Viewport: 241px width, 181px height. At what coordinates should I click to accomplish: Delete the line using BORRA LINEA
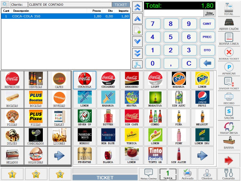229,39
